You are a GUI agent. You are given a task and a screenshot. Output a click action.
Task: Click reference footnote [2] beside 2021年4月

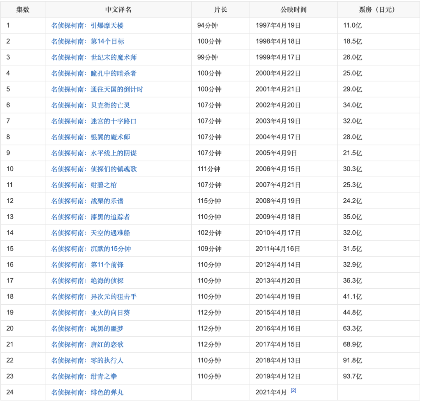click(x=294, y=391)
